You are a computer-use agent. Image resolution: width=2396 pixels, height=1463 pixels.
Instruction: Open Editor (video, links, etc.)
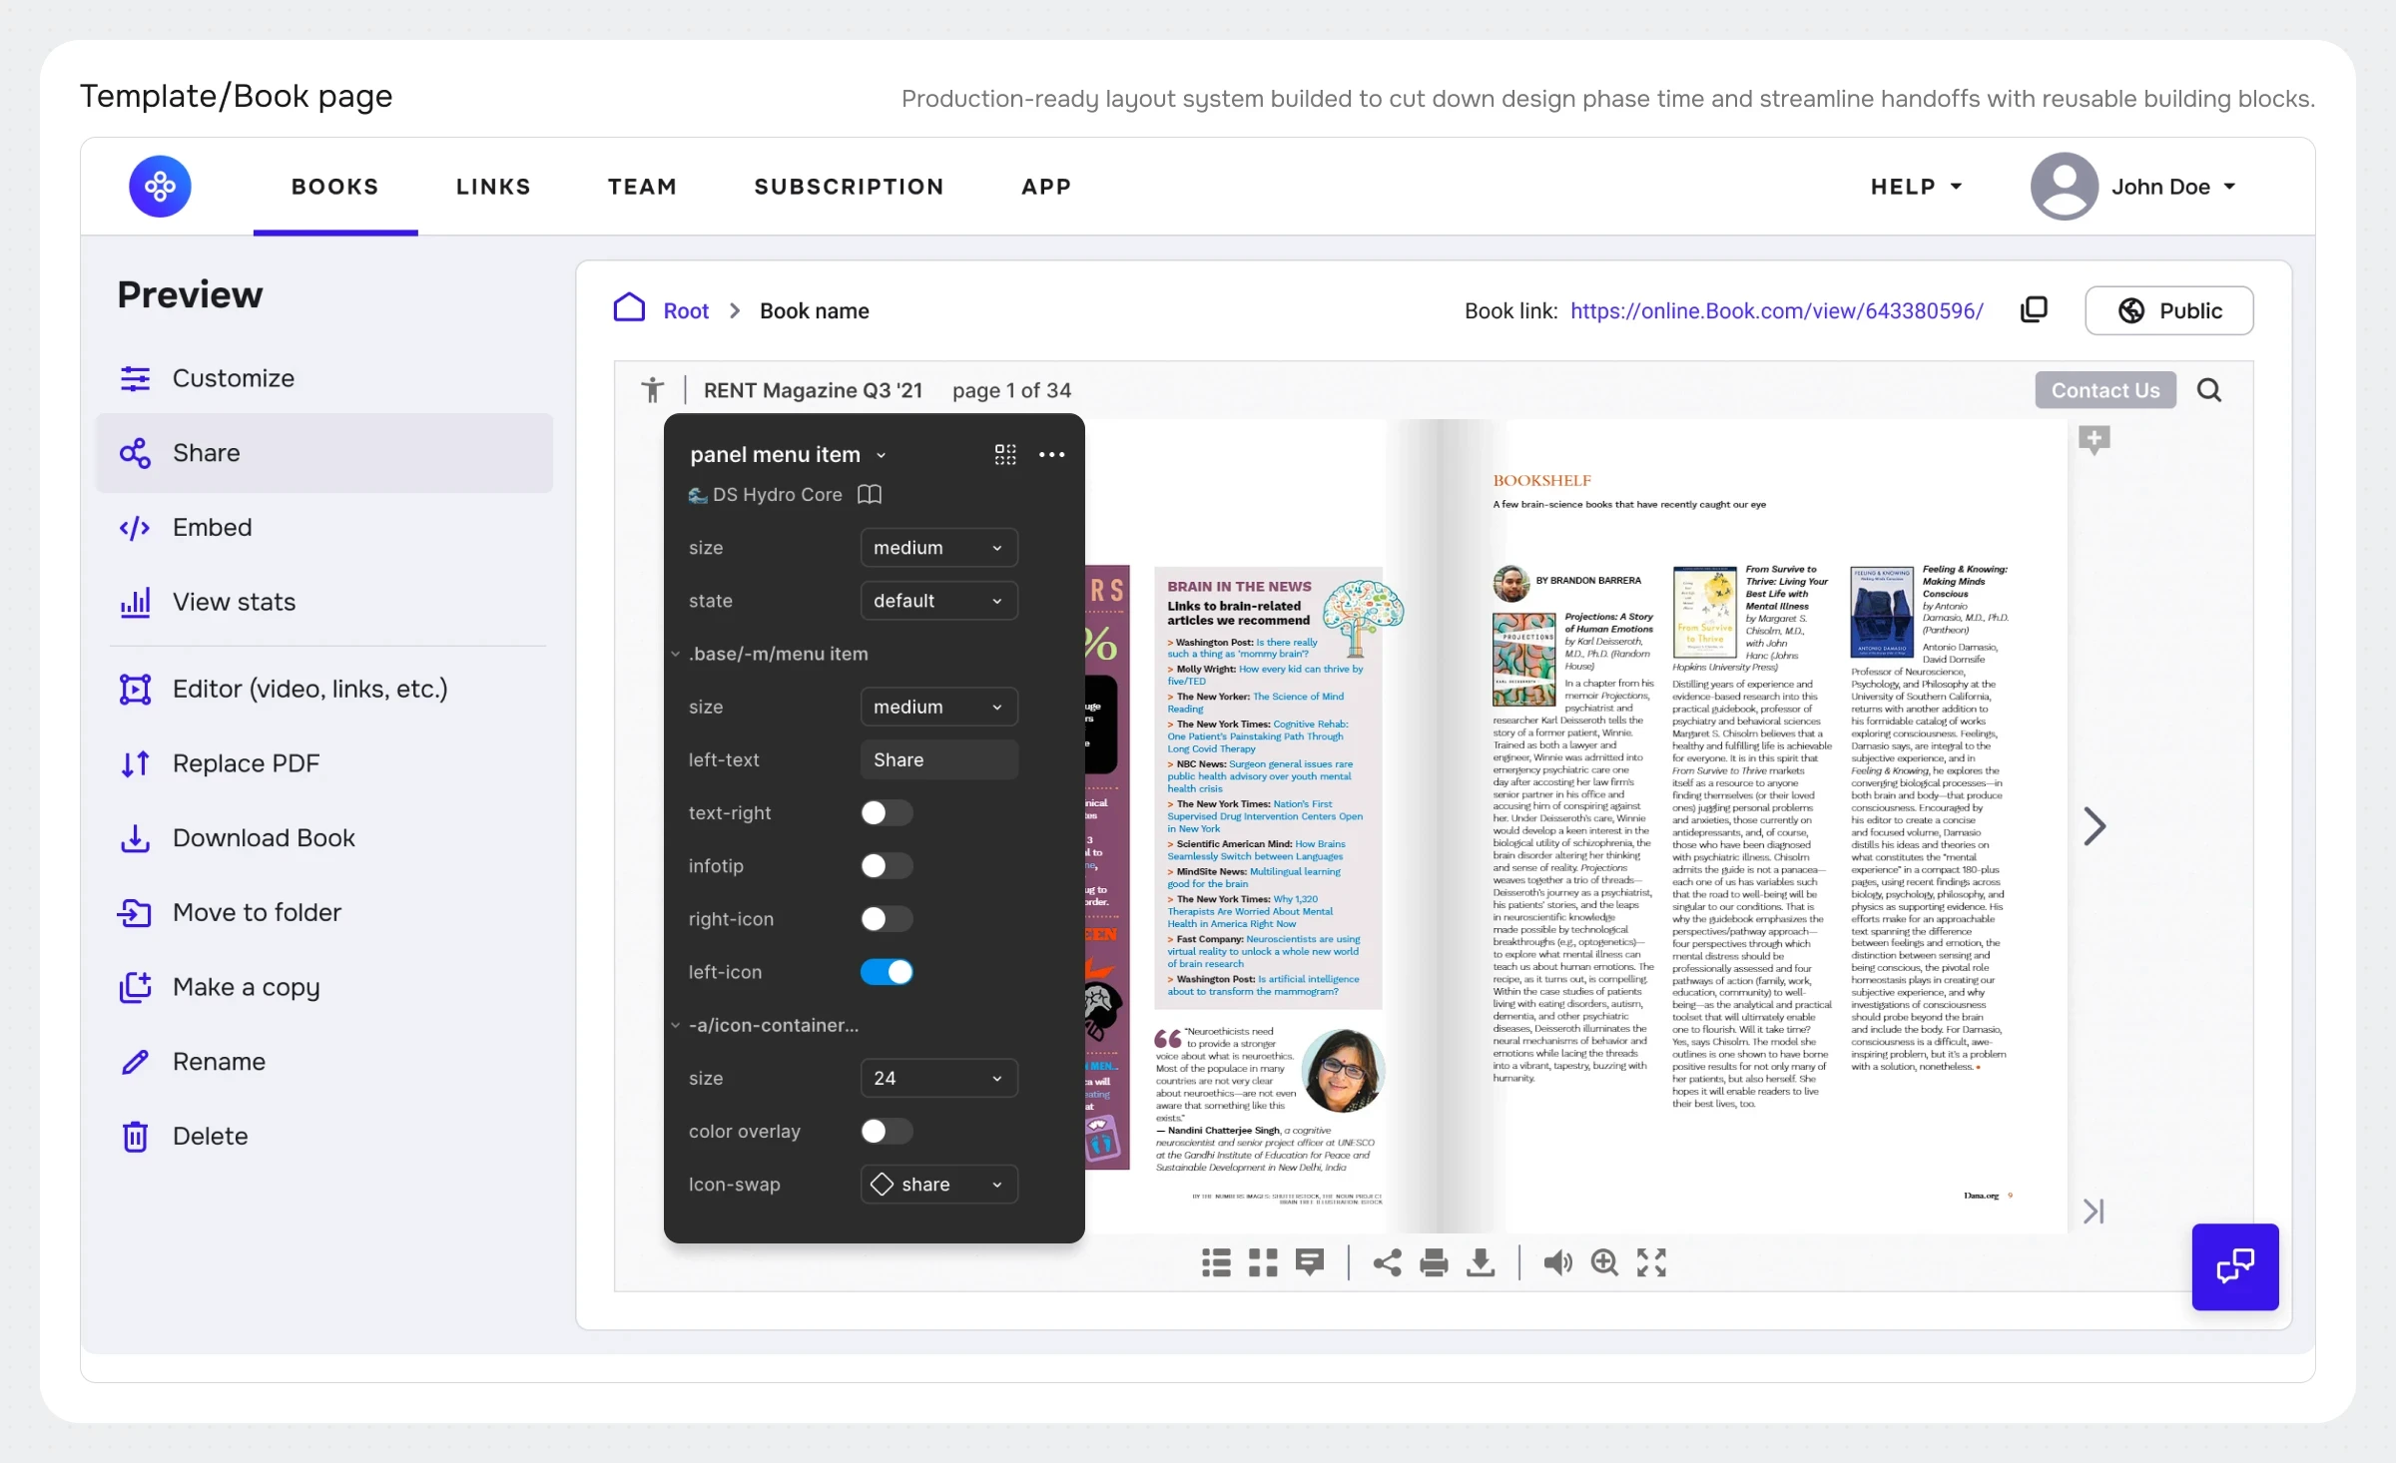coord(324,689)
